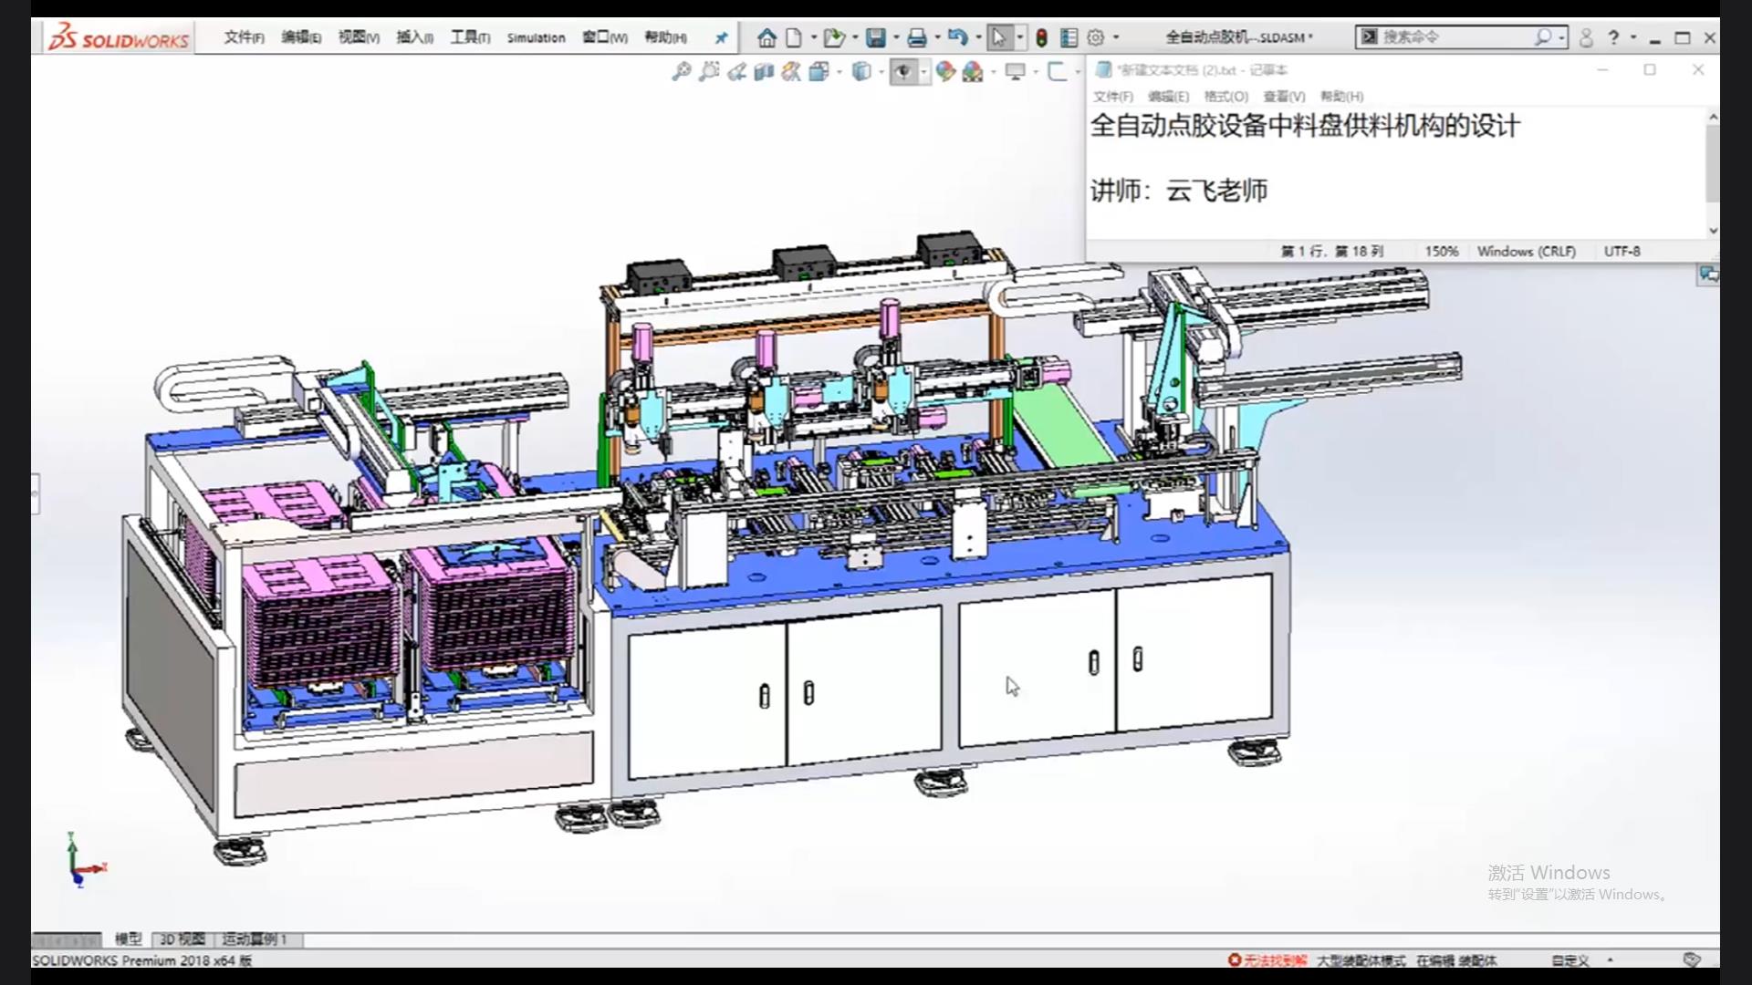This screenshot has height=985, width=1752.
Task: Click the Dynamic Annotation Views icon
Action: [791, 71]
